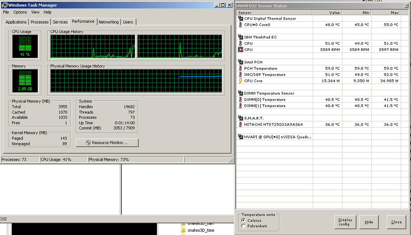The height and width of the screenshot is (235, 411).
Task: Click the CPU Core power lightning icon
Action: (240, 81)
